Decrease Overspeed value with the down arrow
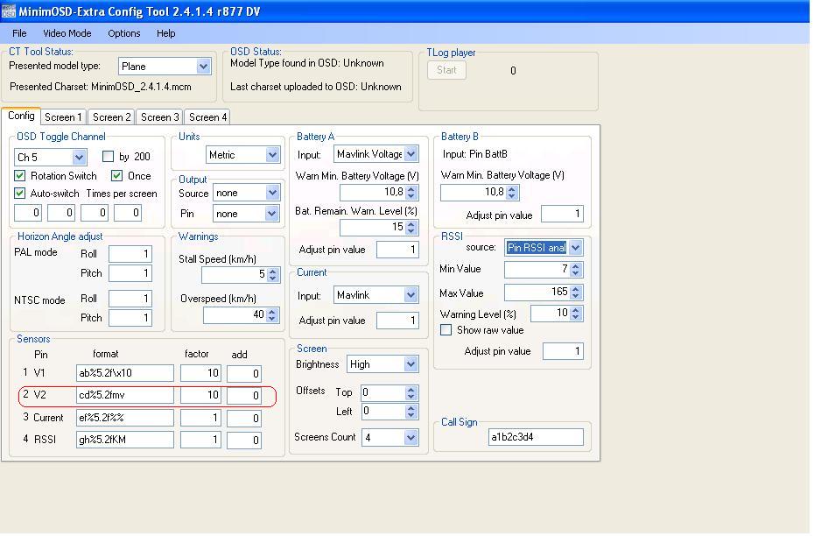This screenshot has height=536, width=821. [x=273, y=319]
